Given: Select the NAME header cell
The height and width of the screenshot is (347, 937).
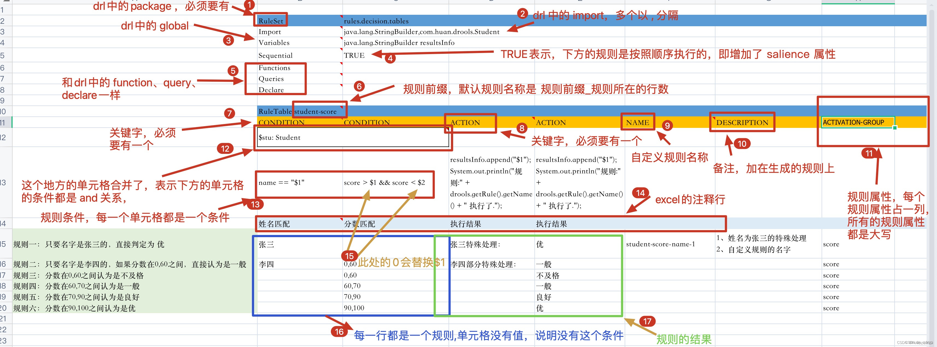Looking at the screenshot, I should click(670, 122).
